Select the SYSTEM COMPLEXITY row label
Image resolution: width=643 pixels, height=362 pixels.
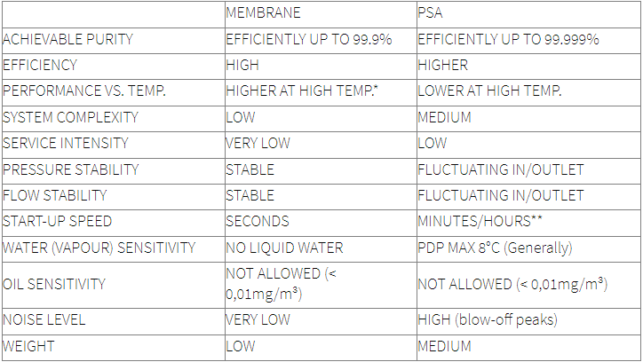click(x=71, y=117)
